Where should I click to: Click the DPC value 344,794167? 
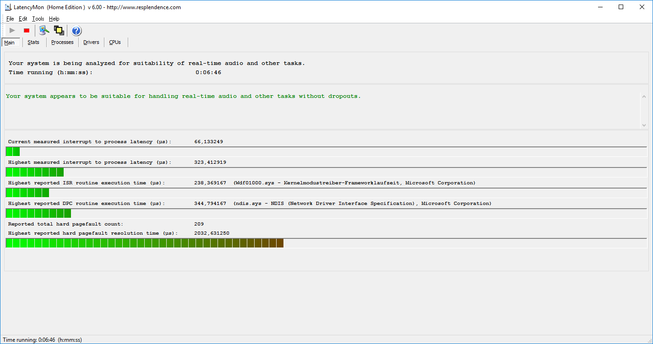coord(210,204)
